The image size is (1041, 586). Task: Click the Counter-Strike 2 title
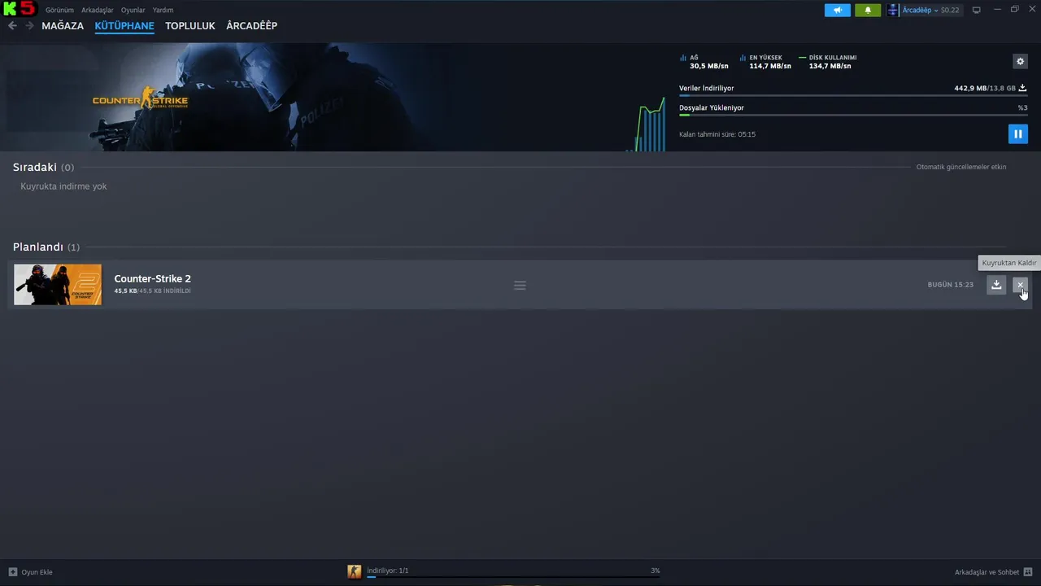coord(152,278)
